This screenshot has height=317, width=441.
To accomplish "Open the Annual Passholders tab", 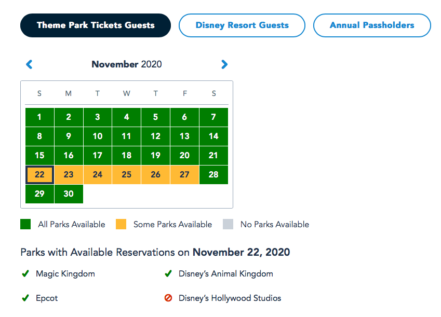I will (x=372, y=25).
